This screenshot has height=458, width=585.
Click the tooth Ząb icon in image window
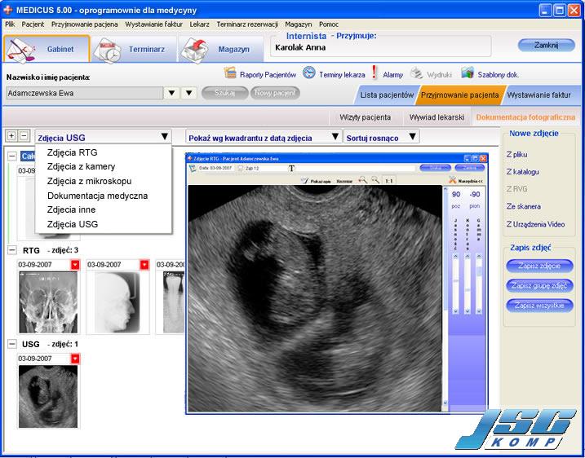(x=241, y=169)
